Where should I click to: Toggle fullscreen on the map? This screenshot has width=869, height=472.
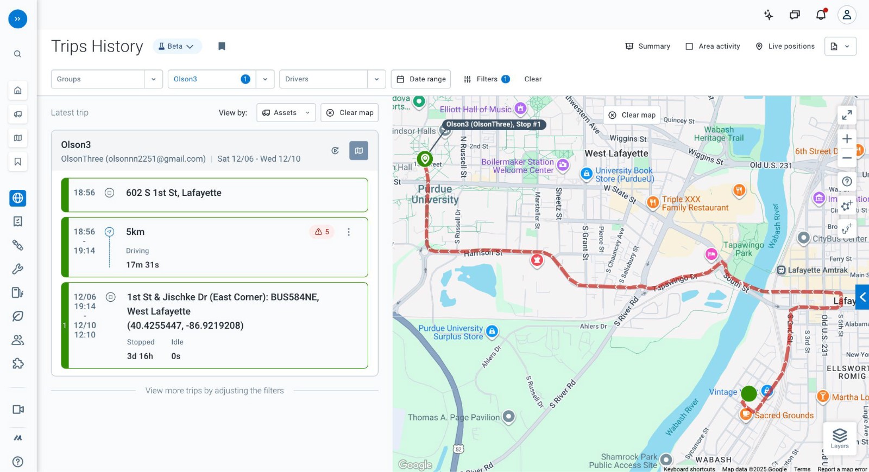point(847,115)
